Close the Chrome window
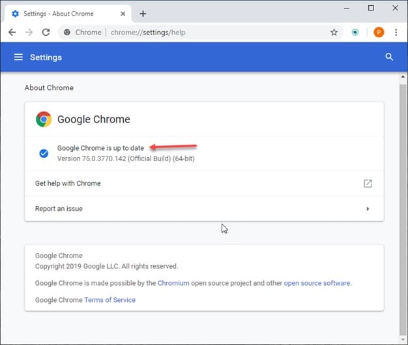Screen dimensions: 408x345 click(395, 8)
